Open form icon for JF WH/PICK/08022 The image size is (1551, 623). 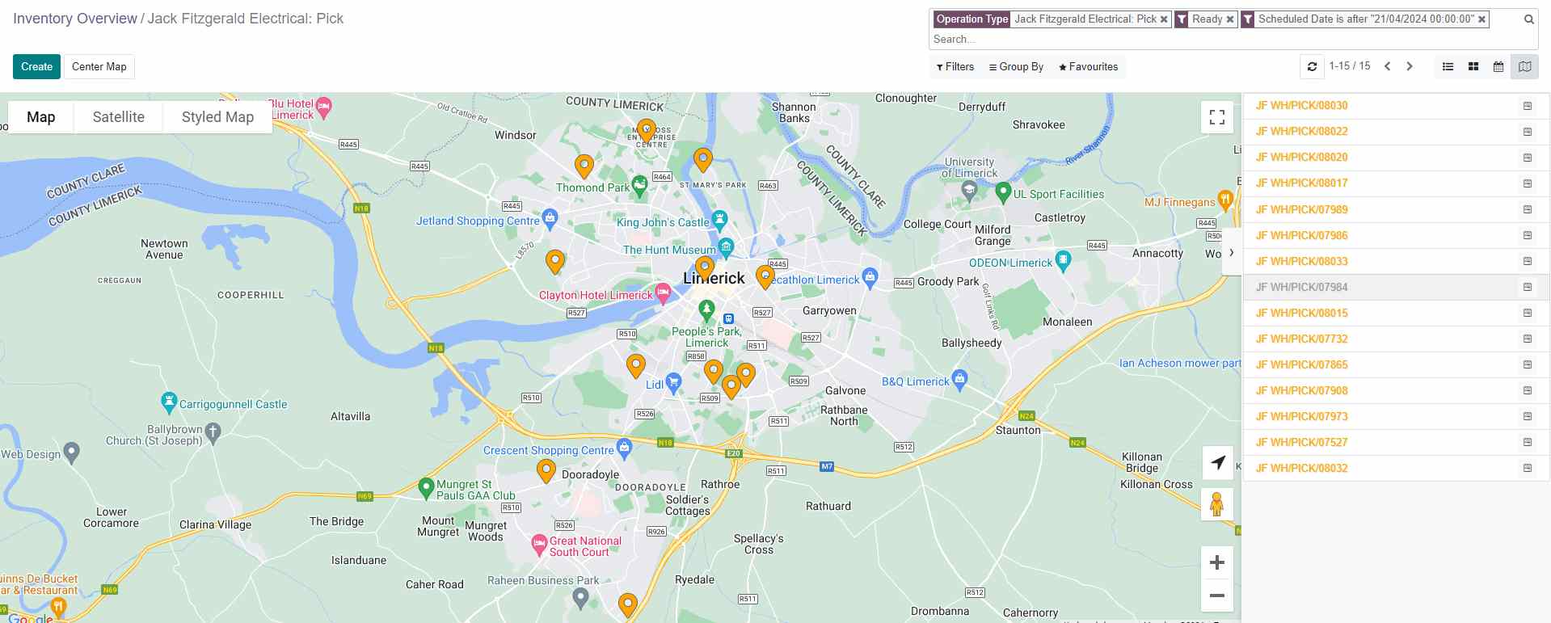pos(1528,132)
